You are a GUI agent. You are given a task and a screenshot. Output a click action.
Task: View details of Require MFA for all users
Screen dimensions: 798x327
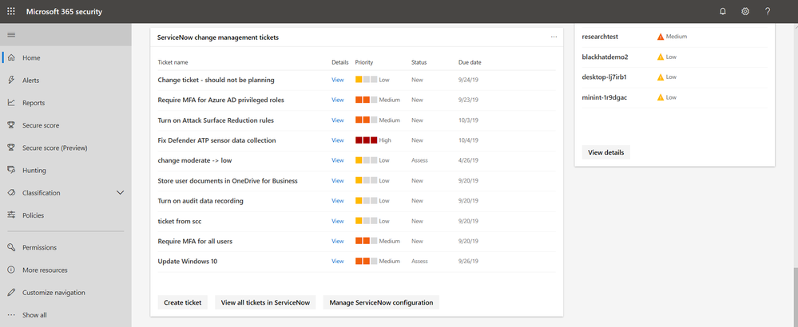338,241
